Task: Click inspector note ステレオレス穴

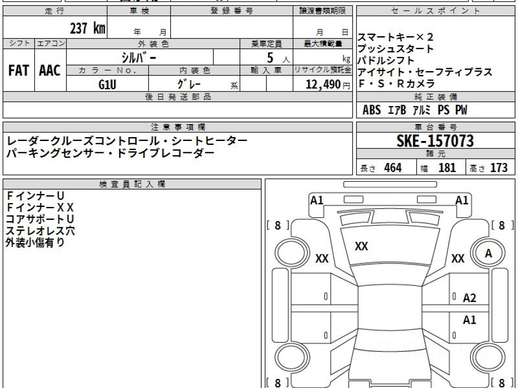Action: (x=40, y=231)
